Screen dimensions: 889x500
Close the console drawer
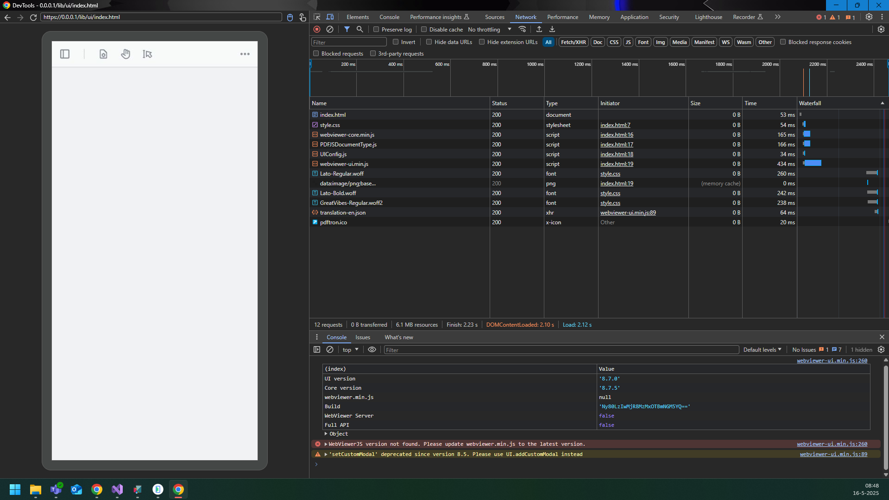coord(882,337)
